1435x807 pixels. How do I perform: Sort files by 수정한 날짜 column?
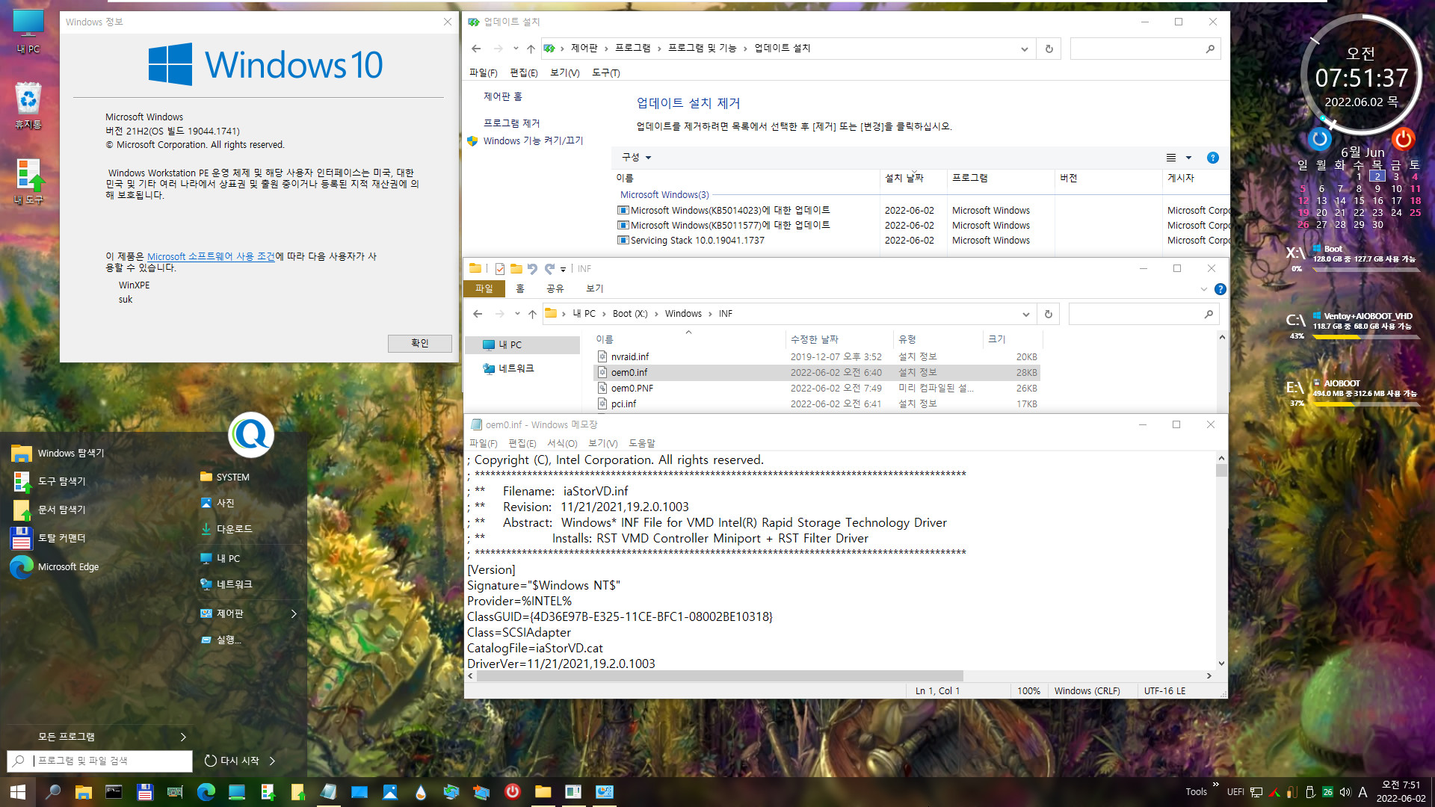point(814,339)
